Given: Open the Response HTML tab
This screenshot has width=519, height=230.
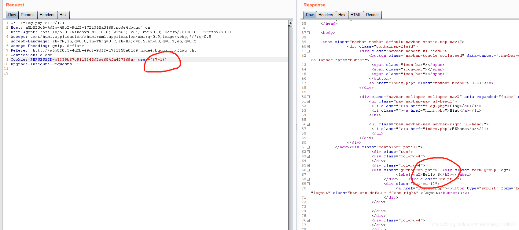Looking at the screenshot, I should (356, 15).
